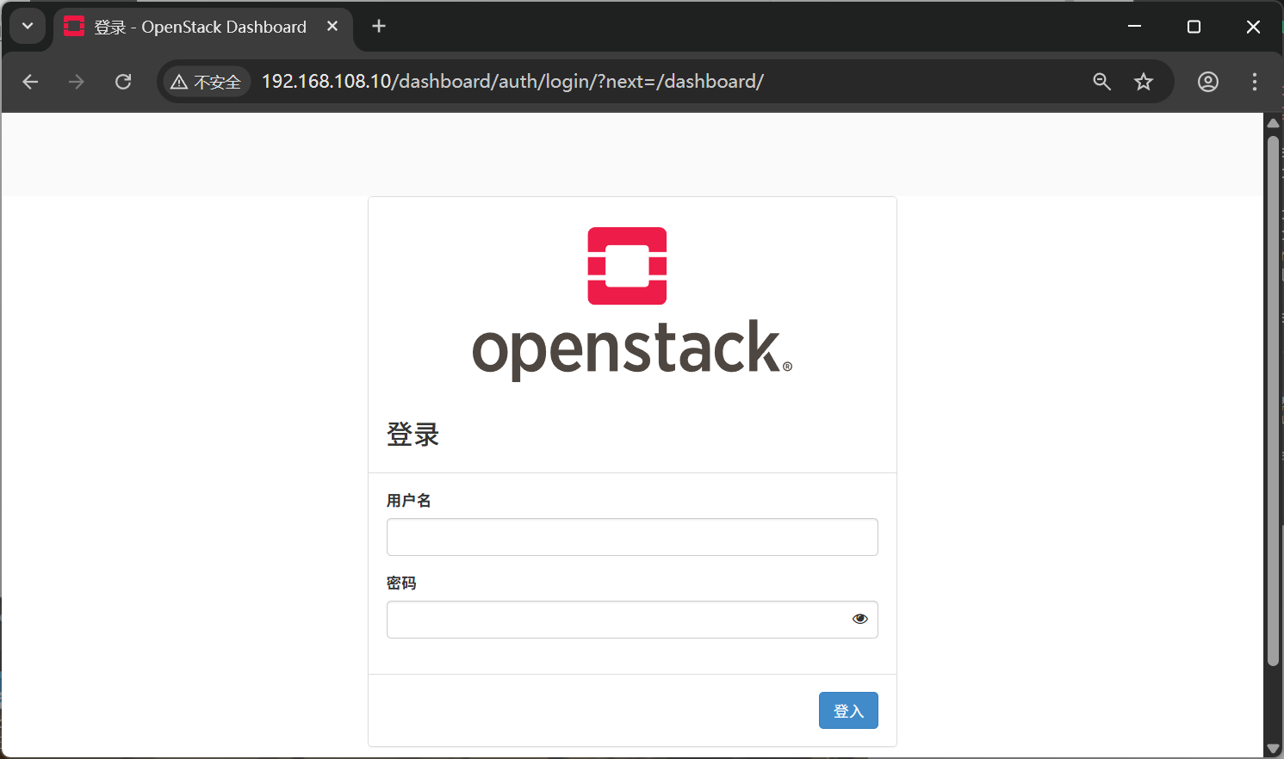
Task: Click the page scrollbar down arrow
Action: click(x=1273, y=749)
